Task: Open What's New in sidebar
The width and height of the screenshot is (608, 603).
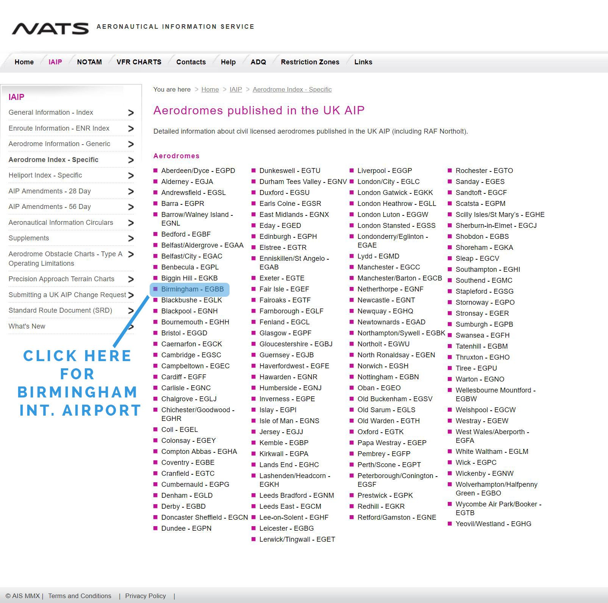Action: click(27, 326)
